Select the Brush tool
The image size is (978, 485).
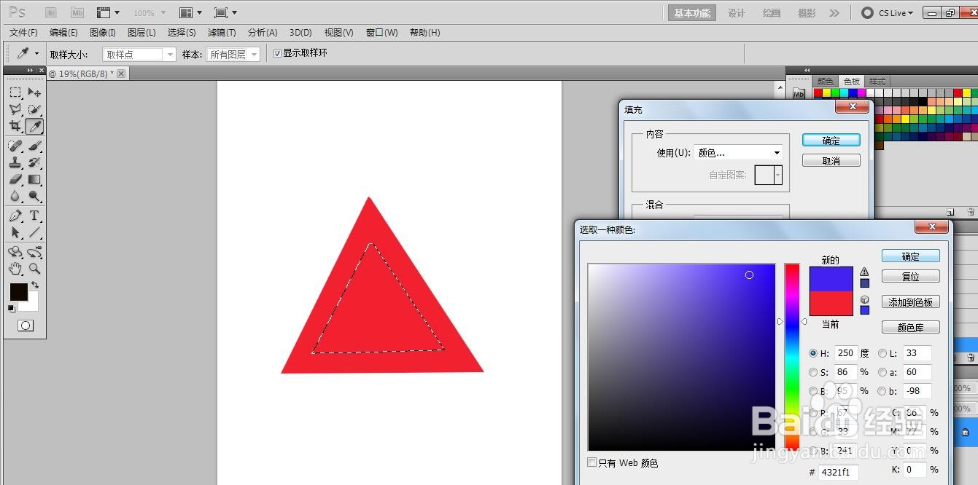point(34,146)
